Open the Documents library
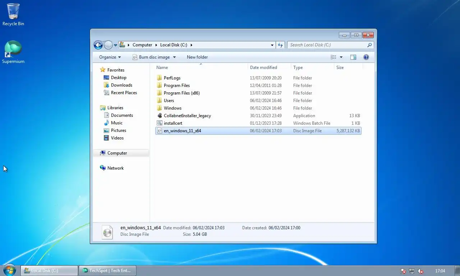This screenshot has width=460, height=276. point(122,115)
